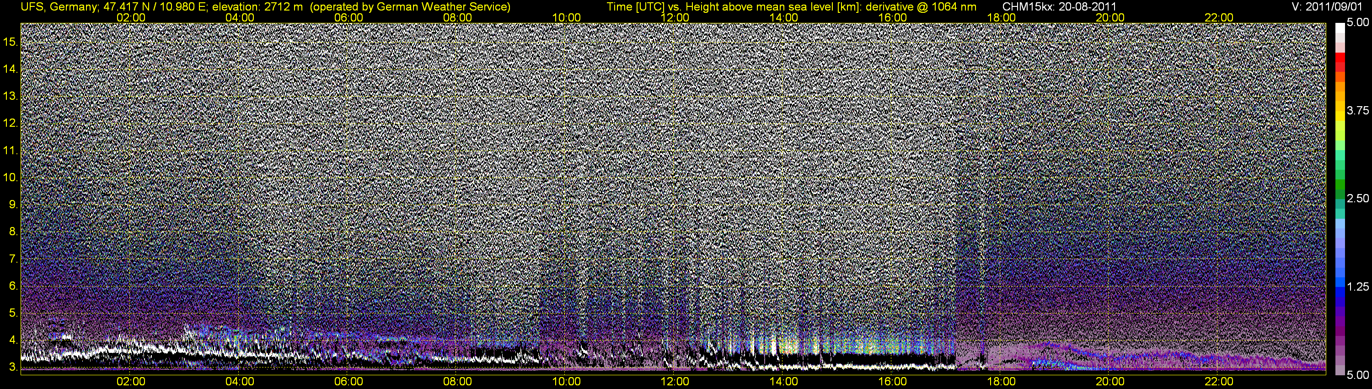The image size is (1372, 389).
Task: Click the 22:00 tick label on the bottom time axis
Action: [x=1219, y=382]
